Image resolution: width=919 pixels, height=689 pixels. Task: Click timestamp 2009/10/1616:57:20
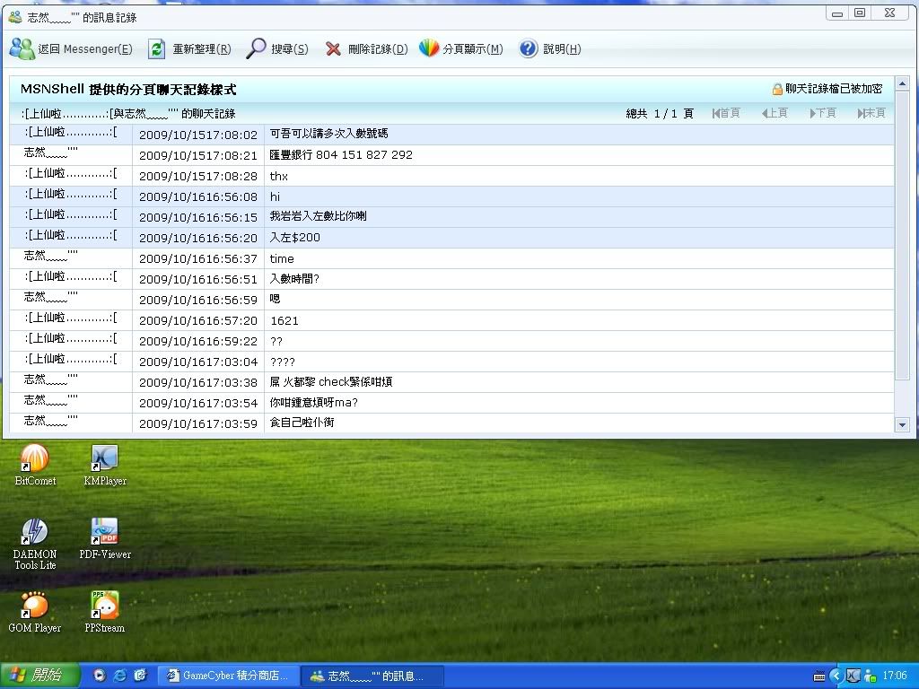point(198,320)
